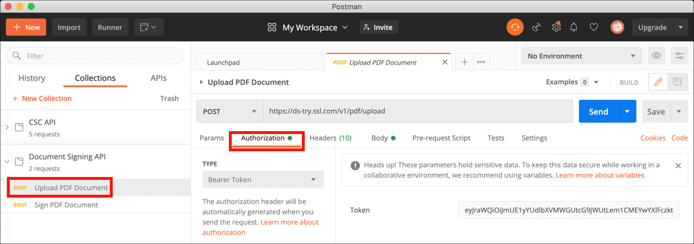694x244 pixels.
Task: Click the Token input field
Action: tap(568, 210)
